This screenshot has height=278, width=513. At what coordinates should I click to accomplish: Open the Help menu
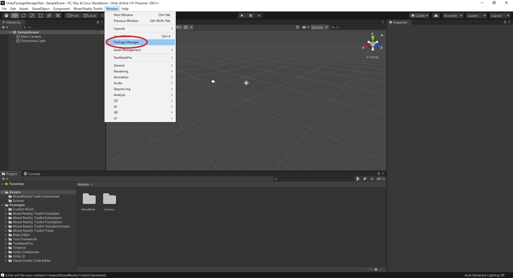[x=125, y=9]
